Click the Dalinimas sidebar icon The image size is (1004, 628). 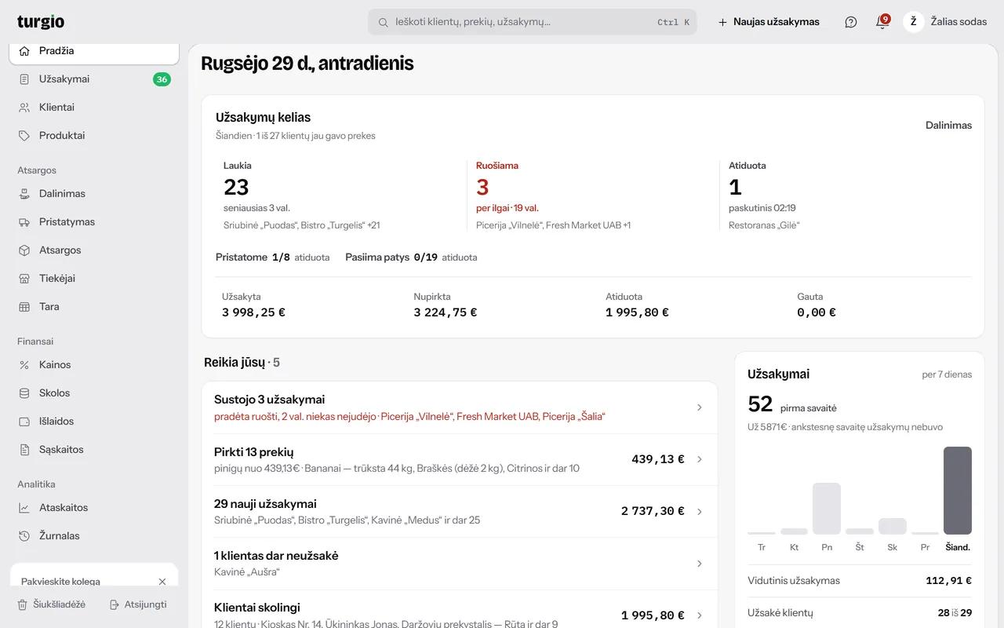click(24, 194)
